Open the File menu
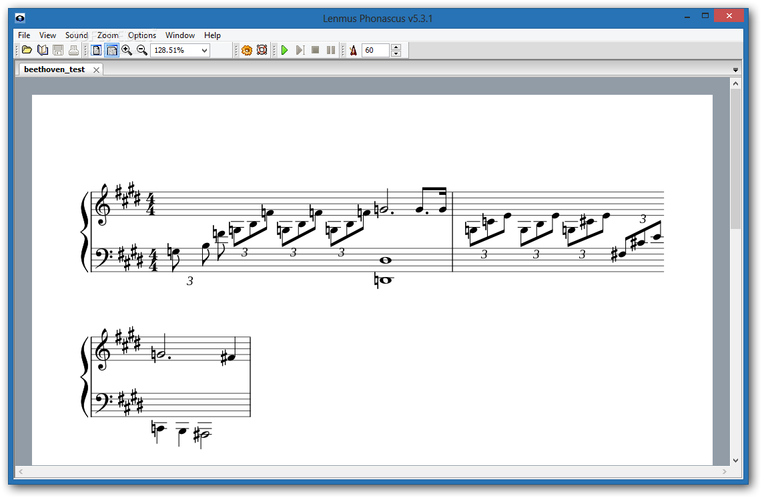Screen dimensions: 762x498 point(24,35)
